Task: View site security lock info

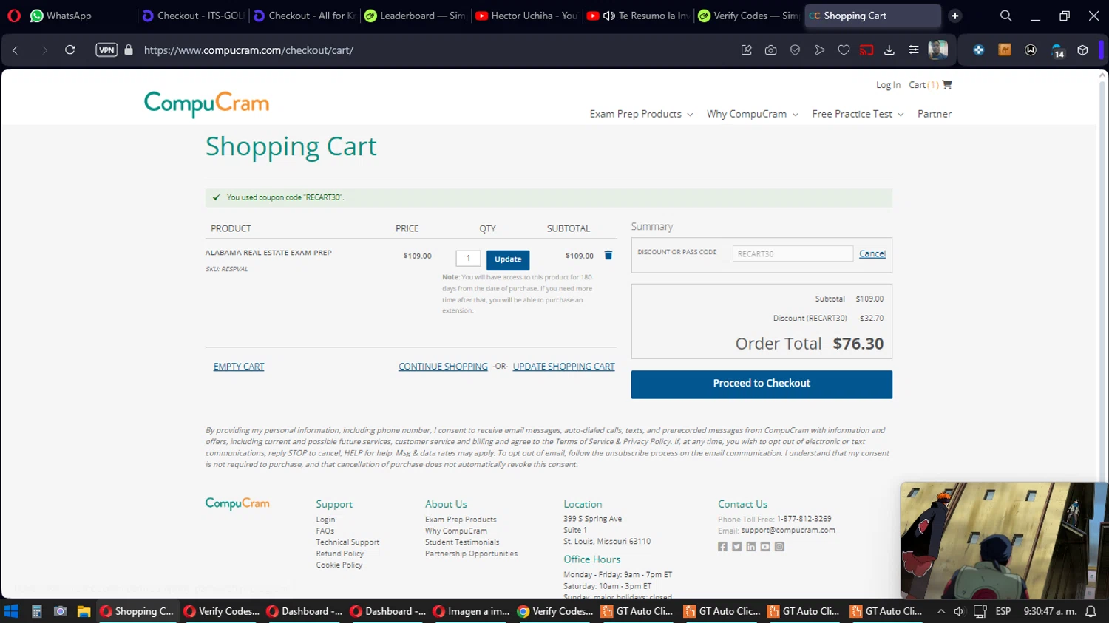Action: pyautogui.click(x=129, y=50)
